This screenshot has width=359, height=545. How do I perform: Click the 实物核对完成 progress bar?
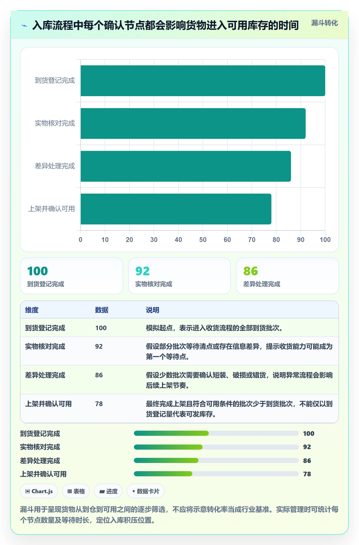pyautogui.click(x=216, y=447)
